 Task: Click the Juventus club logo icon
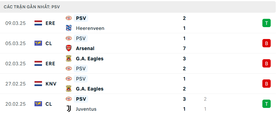click(68, 109)
